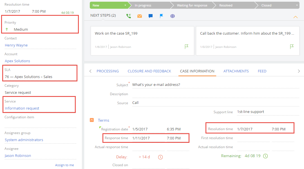Collapse the Terms section
304x169 pixels.
tap(92, 120)
